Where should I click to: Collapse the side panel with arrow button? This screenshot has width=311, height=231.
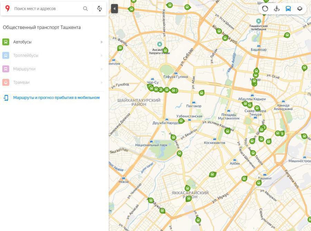click(x=114, y=9)
